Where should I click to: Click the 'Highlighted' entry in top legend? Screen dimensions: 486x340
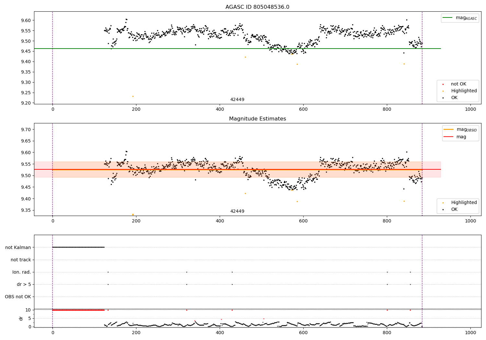[x=464, y=91]
